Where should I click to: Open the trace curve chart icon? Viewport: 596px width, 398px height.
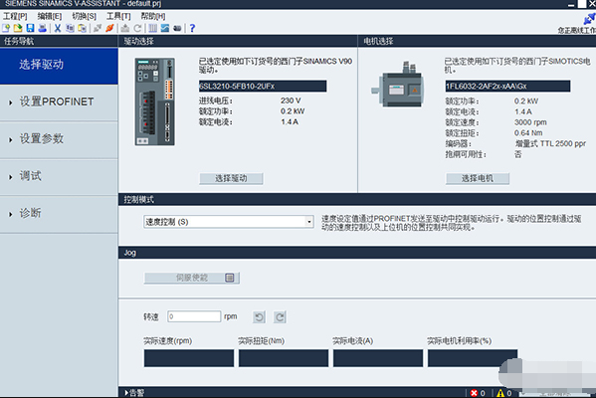click(x=165, y=28)
